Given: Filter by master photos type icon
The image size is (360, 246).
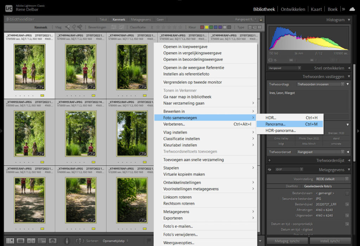Looking at the screenshot, I should [x=250, y=27].
